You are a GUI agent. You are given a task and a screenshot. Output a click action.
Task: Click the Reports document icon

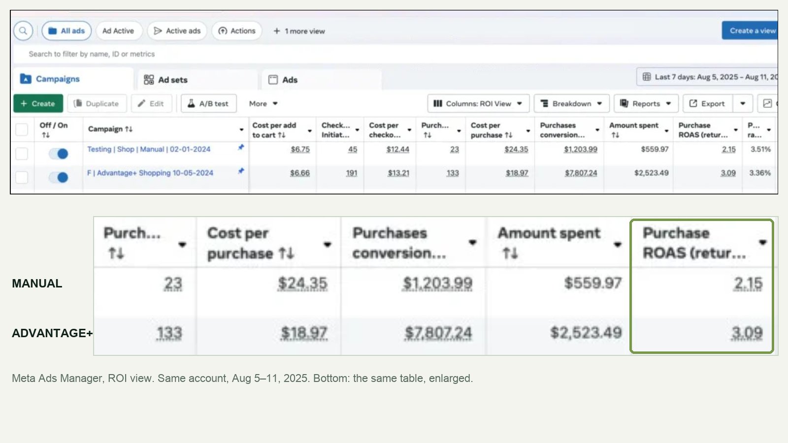click(624, 103)
